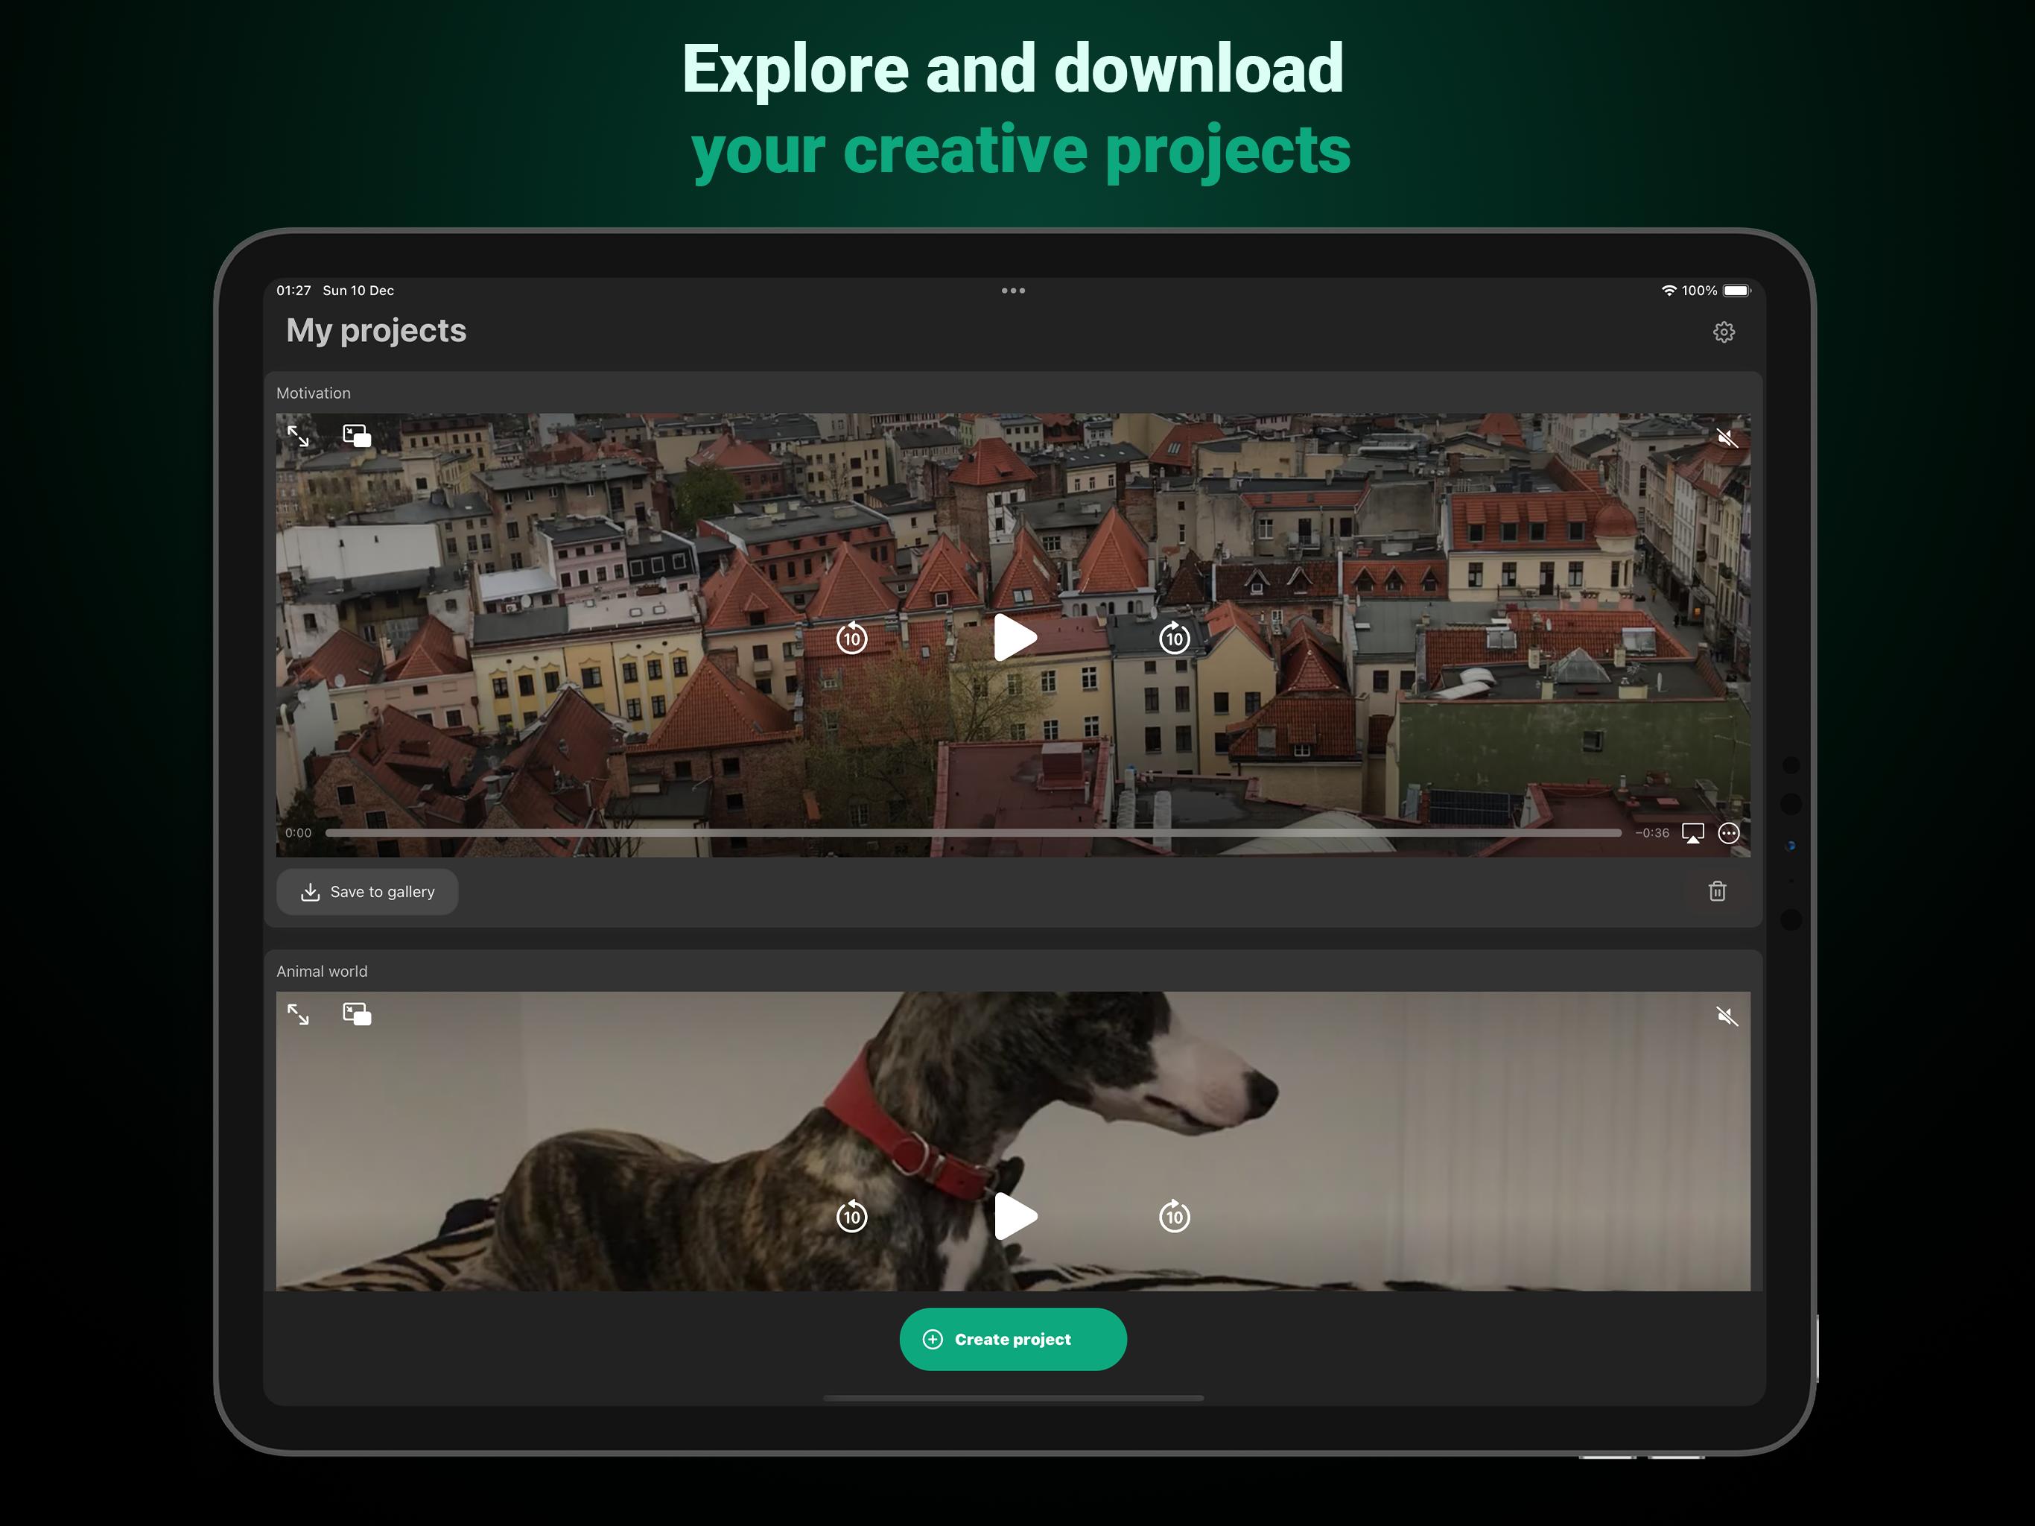The width and height of the screenshot is (2035, 1526).
Task: Save Motivation project to gallery
Action: click(x=367, y=892)
